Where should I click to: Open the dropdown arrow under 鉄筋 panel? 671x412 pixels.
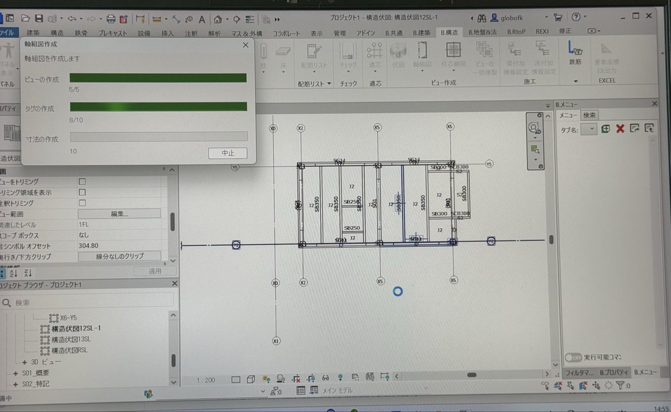coord(575,81)
